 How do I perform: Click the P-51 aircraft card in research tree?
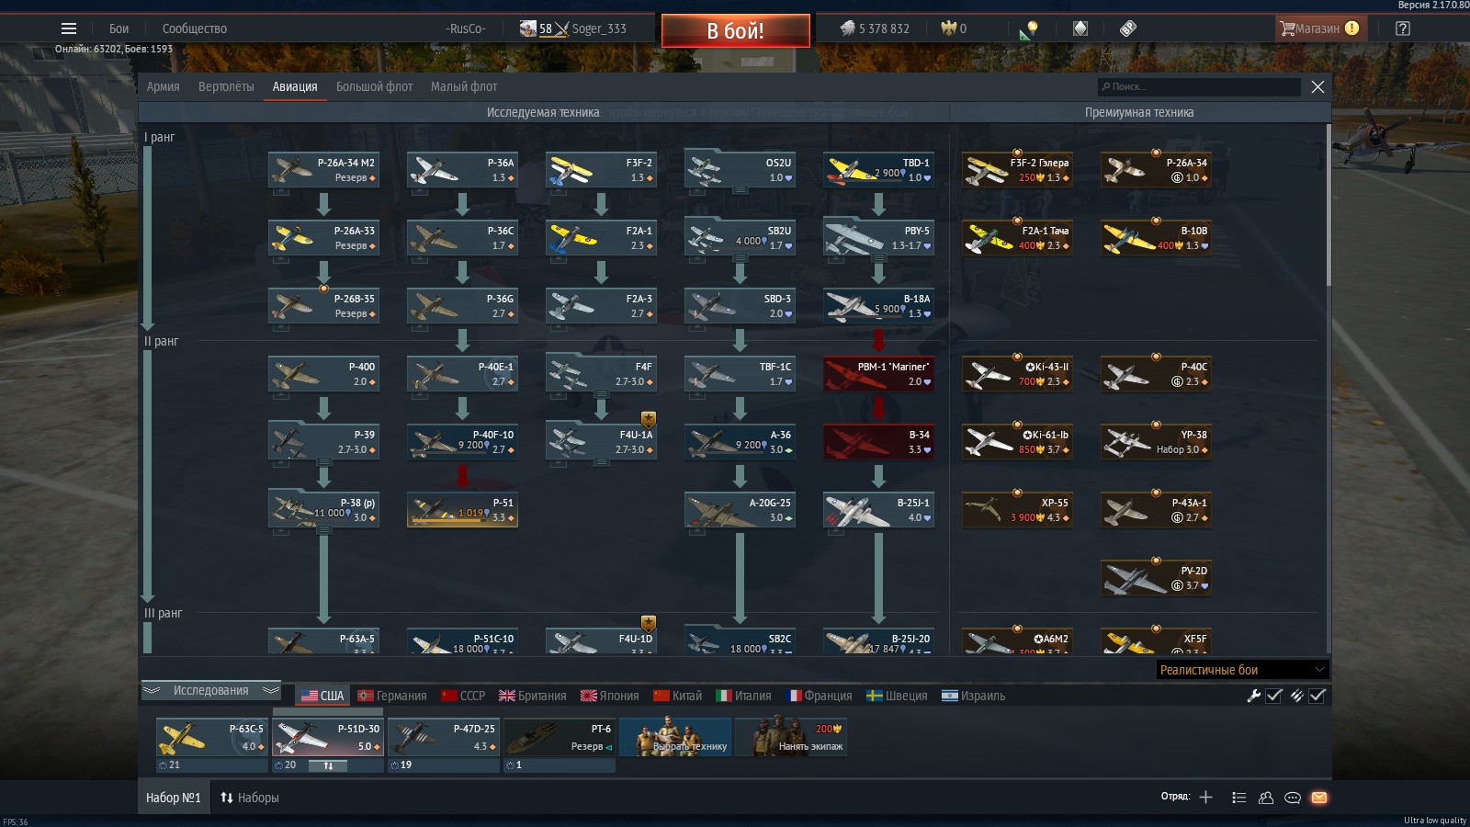coord(462,510)
